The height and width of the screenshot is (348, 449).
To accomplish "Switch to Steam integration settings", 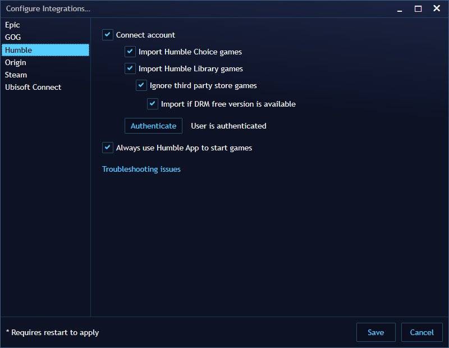I will [x=16, y=75].
